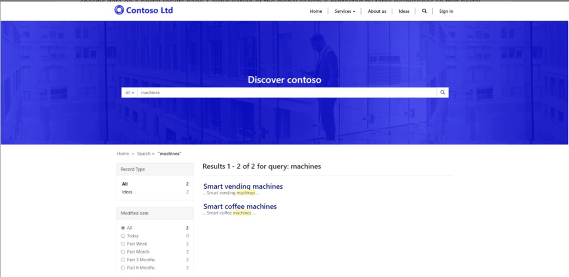
Task: Click the Record Type panel header
Action: tap(155, 170)
